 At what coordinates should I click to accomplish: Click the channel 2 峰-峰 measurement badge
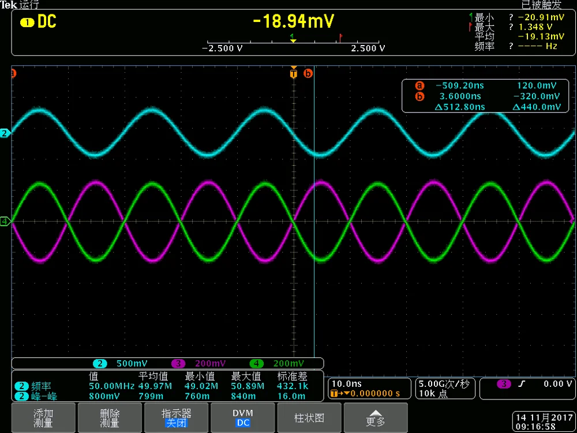[x=22, y=396]
